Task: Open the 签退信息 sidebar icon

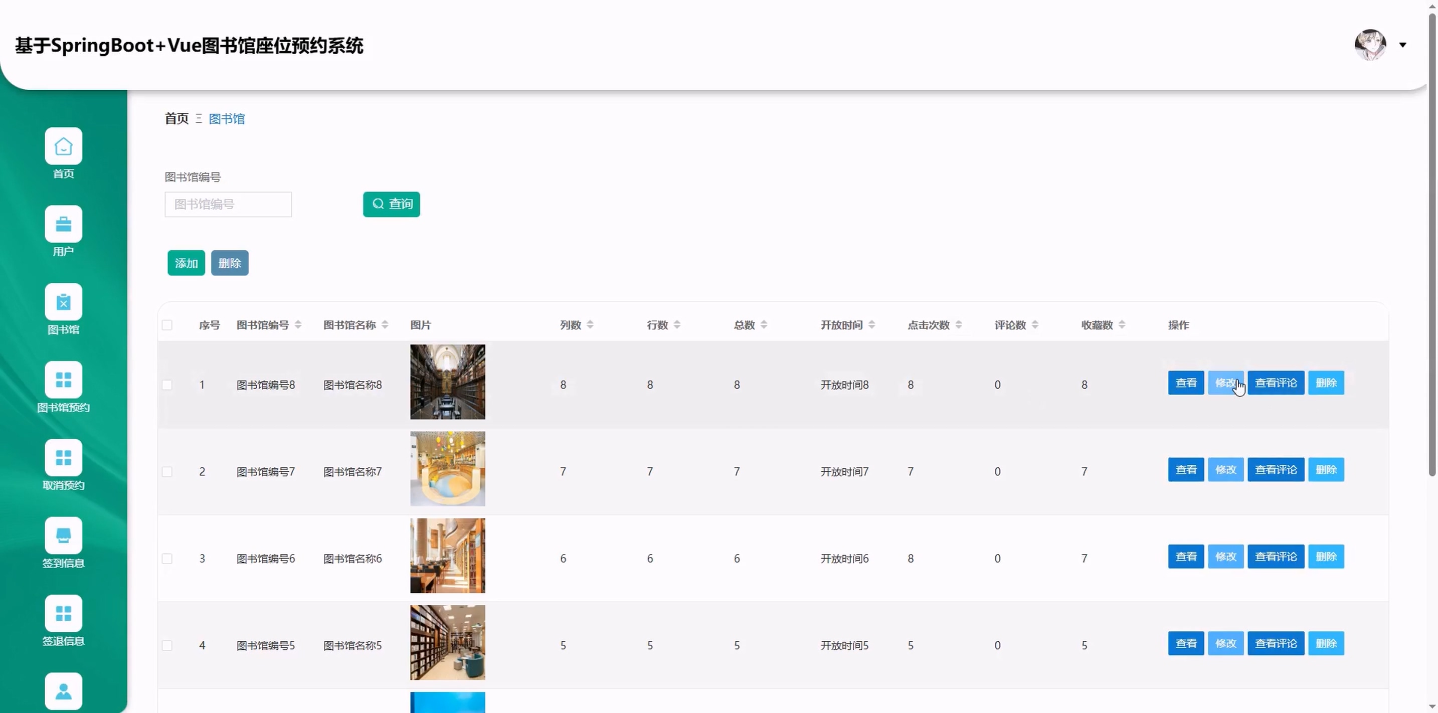Action: click(63, 614)
